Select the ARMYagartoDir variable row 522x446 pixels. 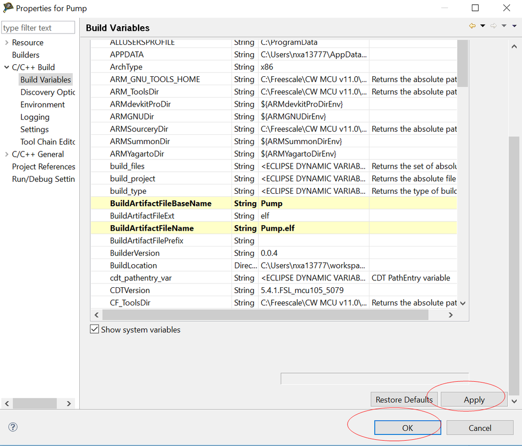click(x=274, y=154)
